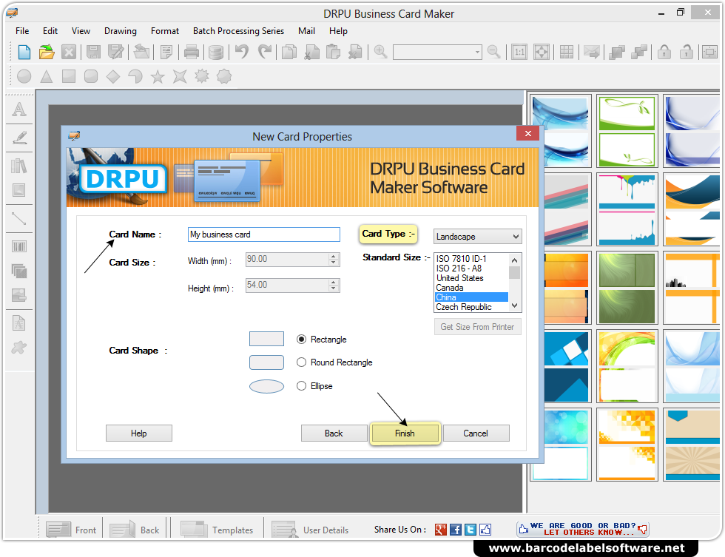Image resolution: width=725 pixels, height=557 pixels.
Task: Click the feedback banner We Are Good Or Bad
Action: tap(583, 529)
